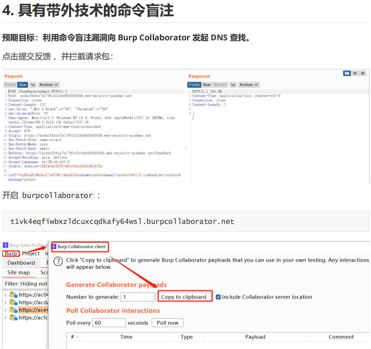
Task: Expand the https://acfc tree node
Action: click(5, 318)
